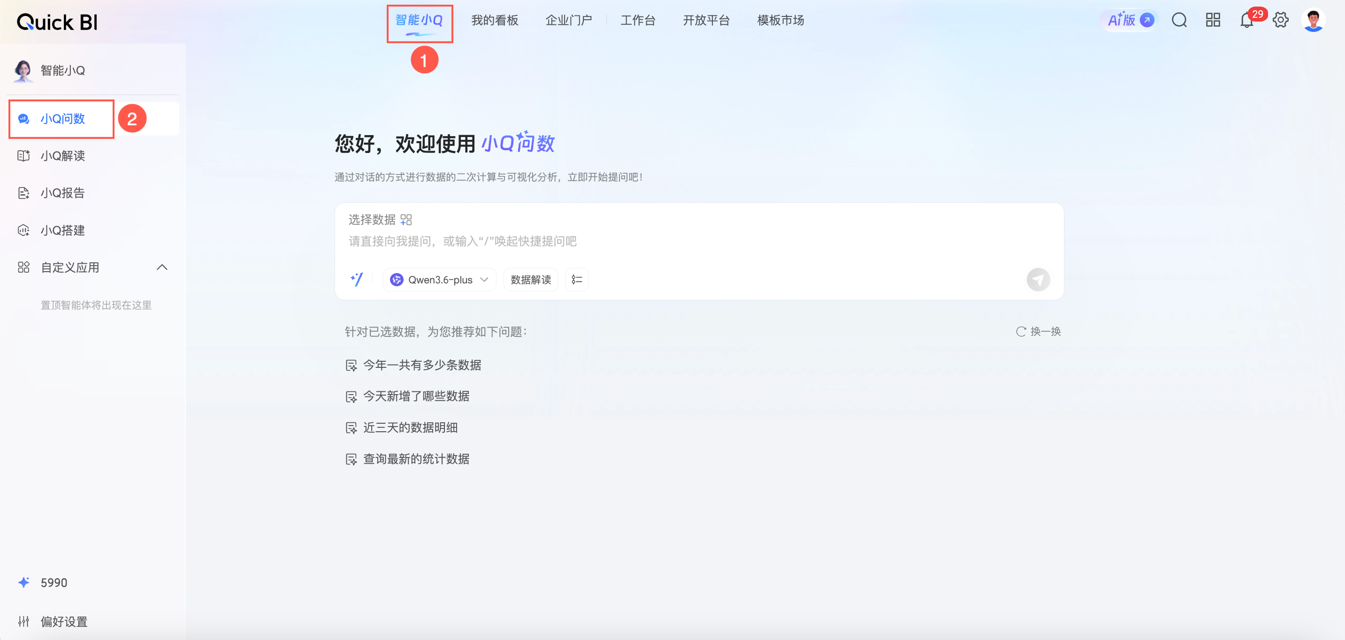Image resolution: width=1345 pixels, height=640 pixels.
Task: Click the 数据解读 button
Action: click(530, 280)
